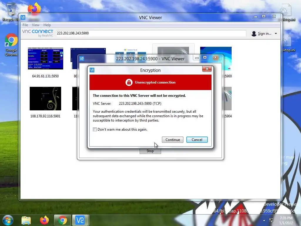Open the 64.91.61.131:5950 connection thumbnail
The image size is (301, 226).
tap(46, 58)
